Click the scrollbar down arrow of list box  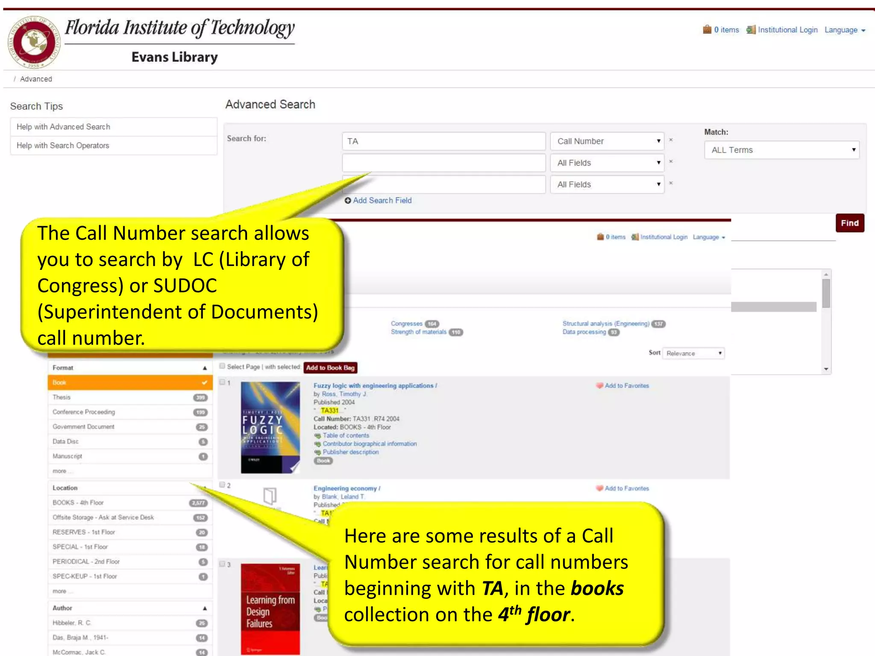click(826, 369)
